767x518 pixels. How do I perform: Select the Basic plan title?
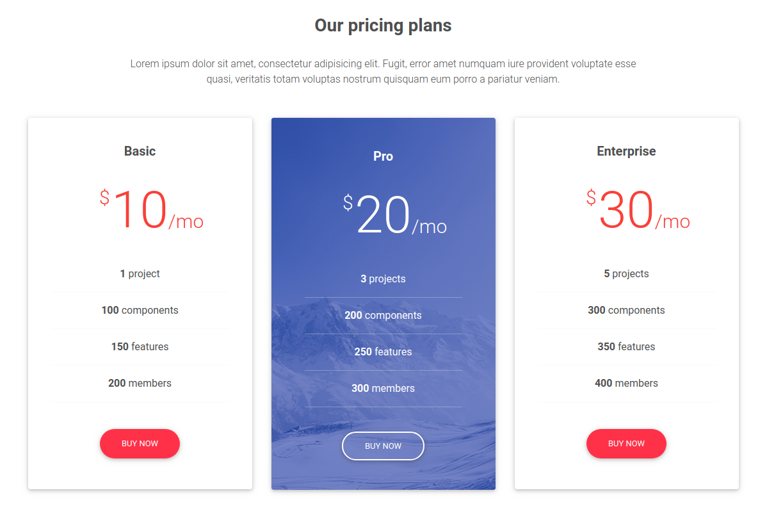[x=140, y=151]
